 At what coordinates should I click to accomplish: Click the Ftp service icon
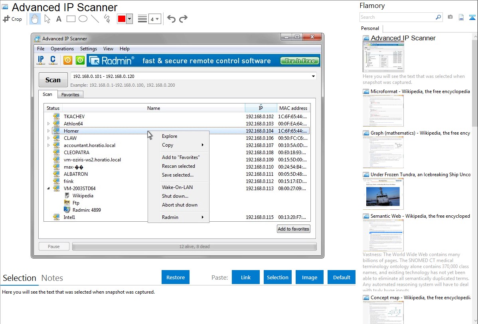tap(67, 203)
